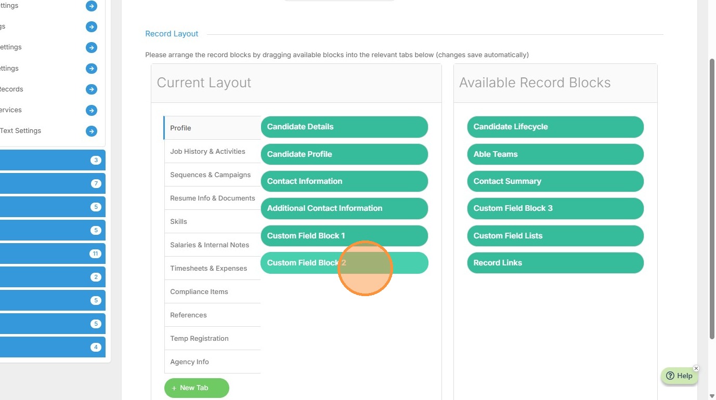Click the Current Layout panel heading

pyautogui.click(x=204, y=83)
